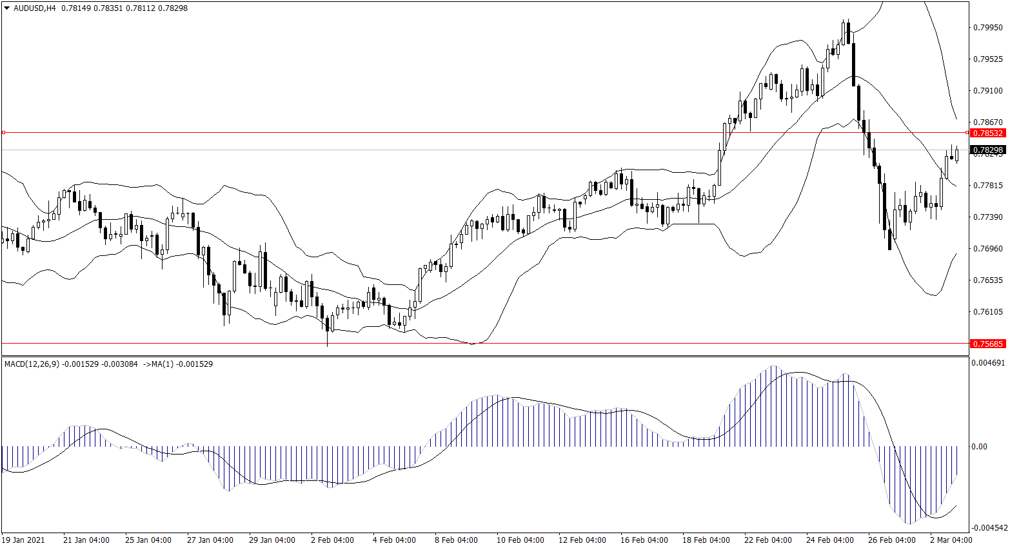1010x548 pixels.
Task: Click the MACD(12,26,9) indicator label
Action: point(32,364)
